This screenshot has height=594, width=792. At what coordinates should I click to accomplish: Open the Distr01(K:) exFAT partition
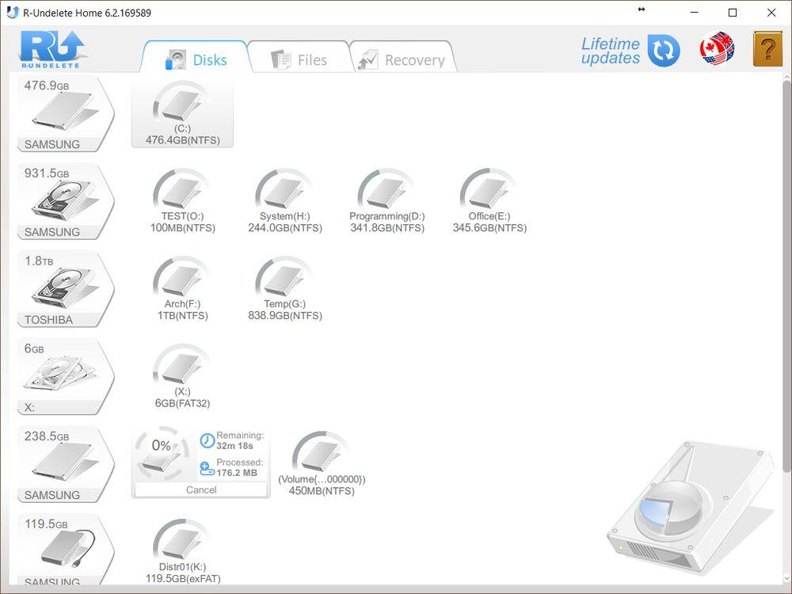(x=182, y=550)
